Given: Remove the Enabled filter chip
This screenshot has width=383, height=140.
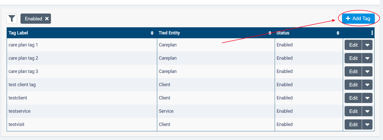Looking at the screenshot, I should coord(47,19).
